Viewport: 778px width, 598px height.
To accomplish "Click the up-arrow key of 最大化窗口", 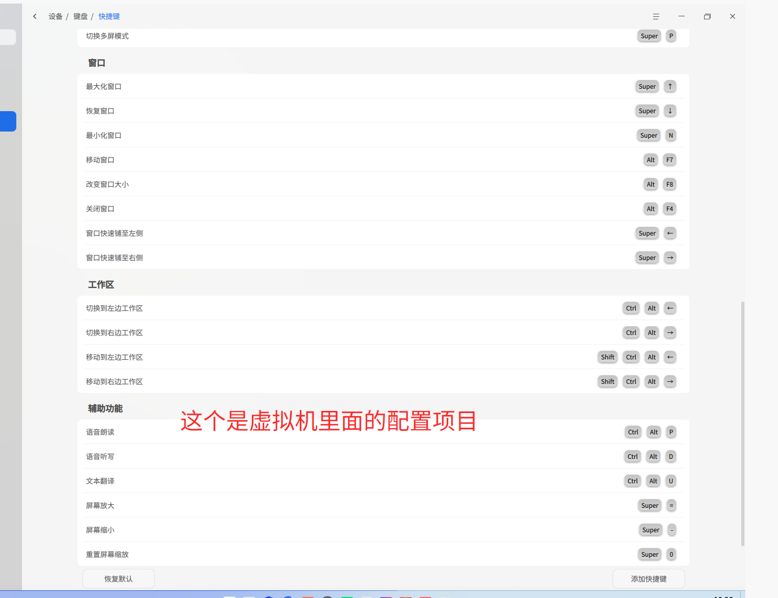I will click(670, 86).
